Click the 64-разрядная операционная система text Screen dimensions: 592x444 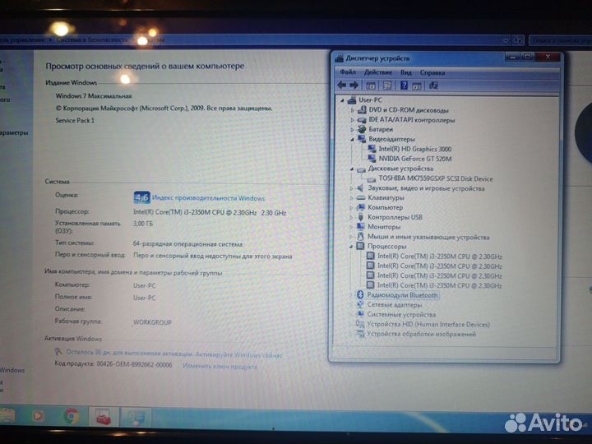pyautogui.click(x=187, y=244)
